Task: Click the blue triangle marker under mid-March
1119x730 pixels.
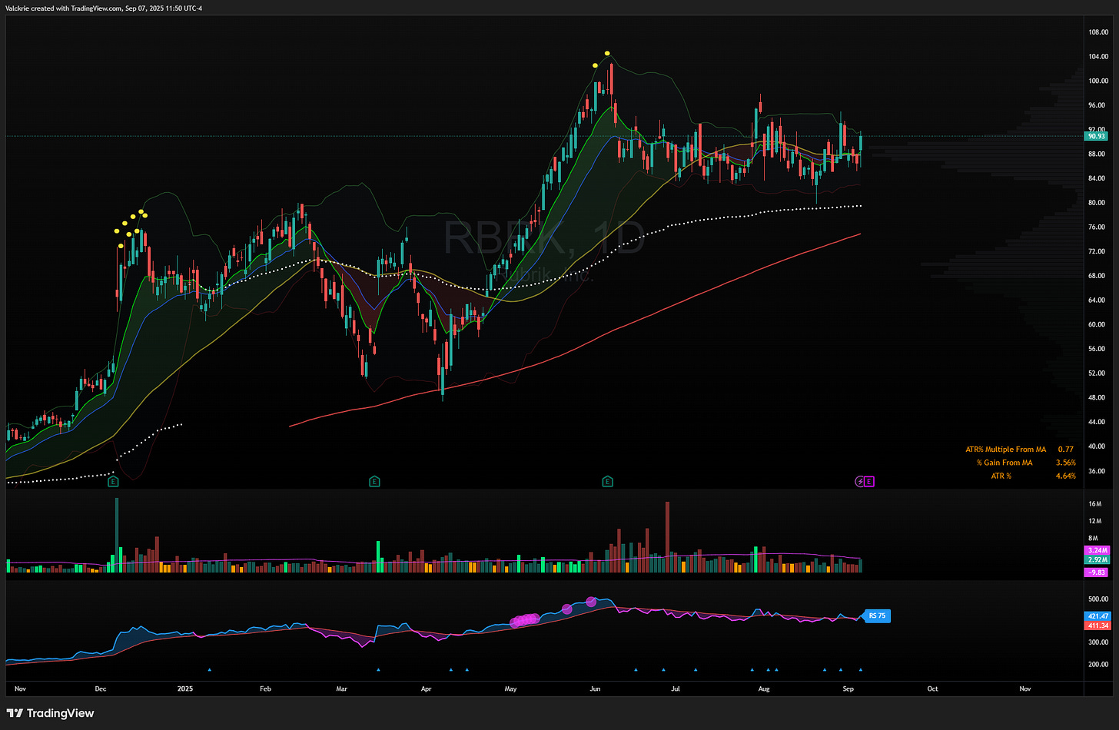Action: (379, 669)
